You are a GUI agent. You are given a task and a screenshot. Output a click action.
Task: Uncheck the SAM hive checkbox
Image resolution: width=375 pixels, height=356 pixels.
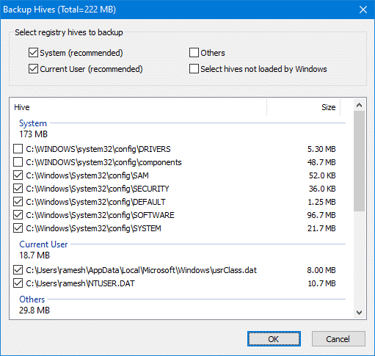pos(18,175)
